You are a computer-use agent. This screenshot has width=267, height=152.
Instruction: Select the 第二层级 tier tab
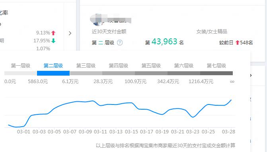(x=53, y=66)
